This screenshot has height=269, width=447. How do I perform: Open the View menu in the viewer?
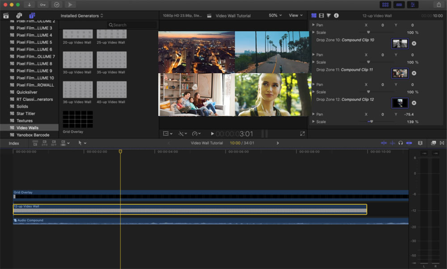(x=295, y=15)
